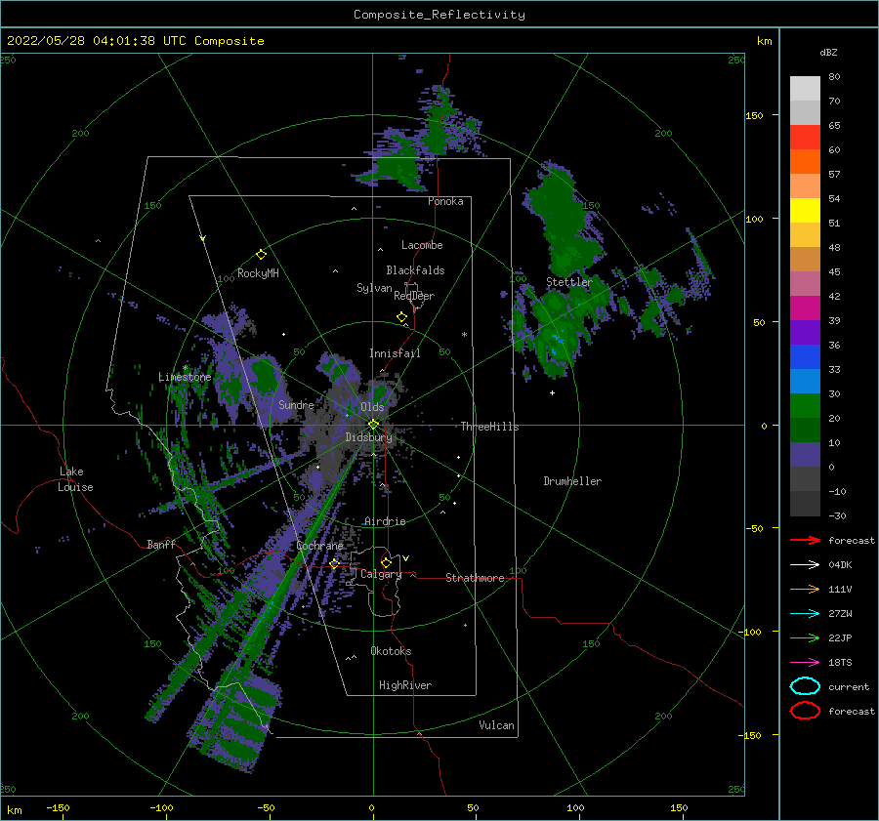Click the dBZ legend heading

[x=828, y=52]
